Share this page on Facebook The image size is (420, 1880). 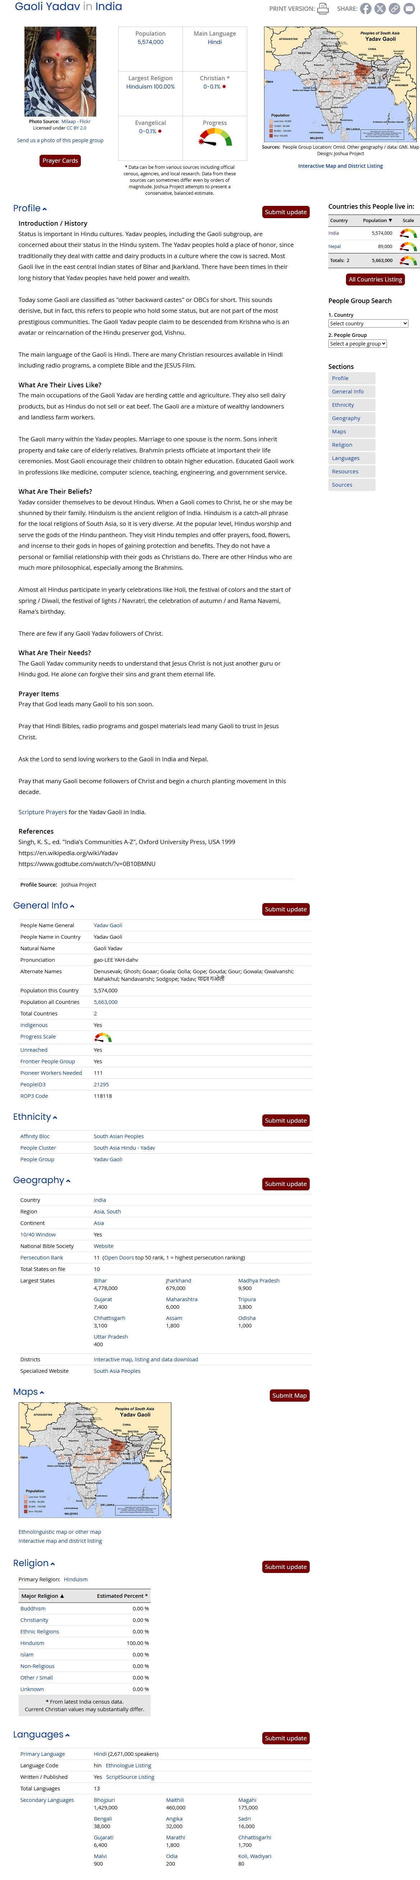pyautogui.click(x=366, y=9)
